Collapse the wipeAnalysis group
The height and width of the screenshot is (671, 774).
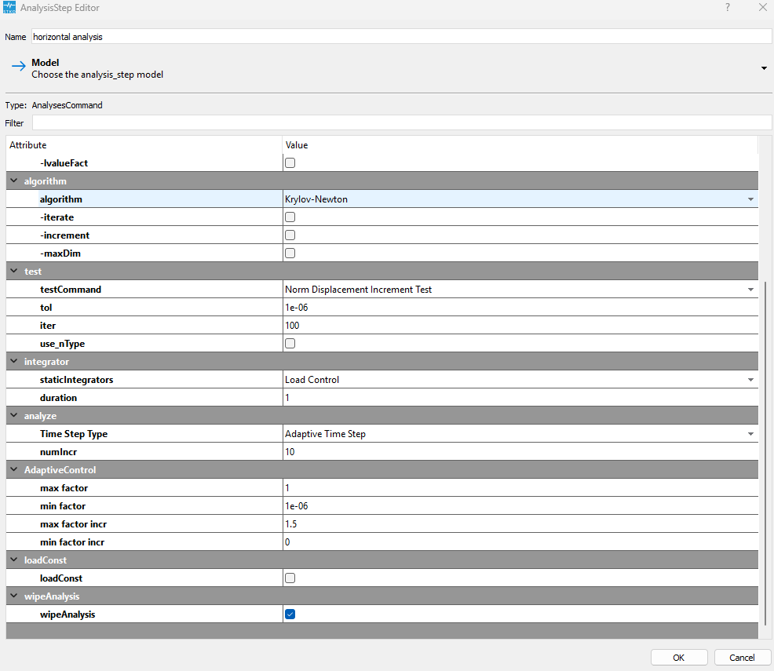14,596
